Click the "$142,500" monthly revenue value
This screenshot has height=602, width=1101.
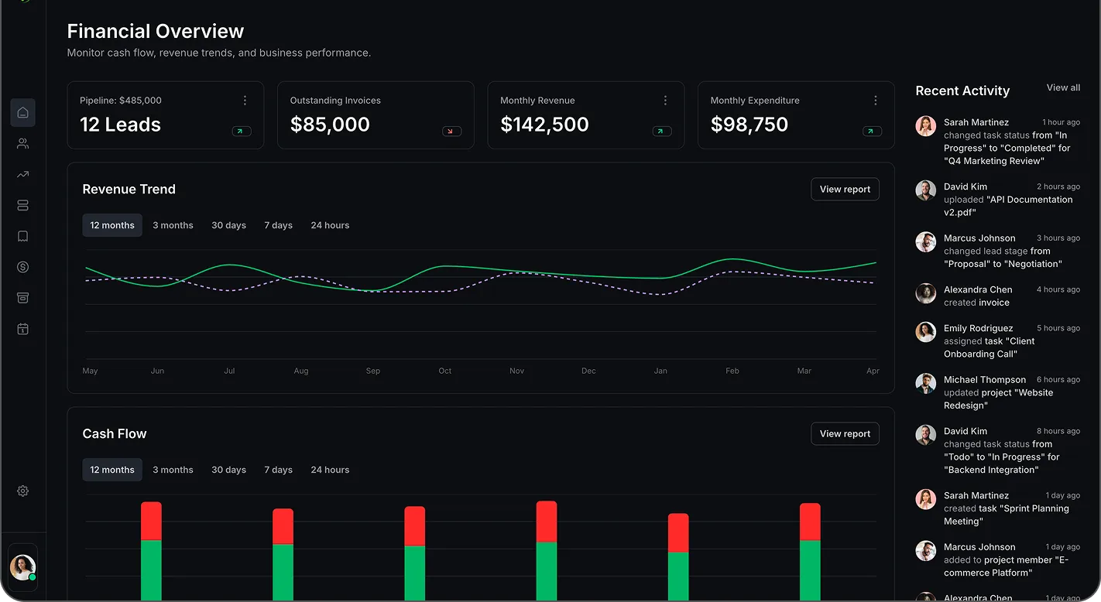coord(544,125)
